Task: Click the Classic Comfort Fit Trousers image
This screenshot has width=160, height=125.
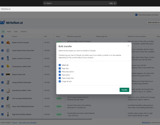Action: (x=8, y=58)
